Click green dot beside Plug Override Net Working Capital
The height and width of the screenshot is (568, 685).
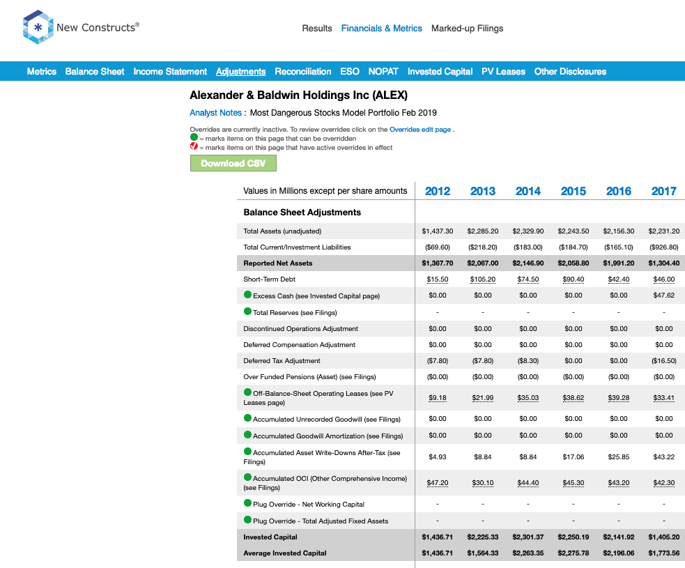pos(247,503)
